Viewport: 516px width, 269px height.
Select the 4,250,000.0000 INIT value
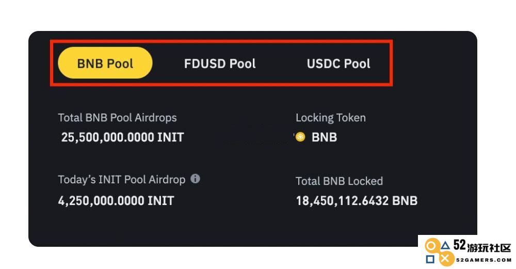tap(116, 200)
